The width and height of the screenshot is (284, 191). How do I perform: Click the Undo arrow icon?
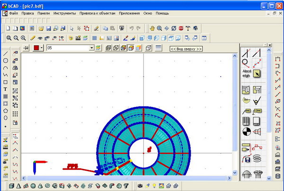[x=132, y=28]
